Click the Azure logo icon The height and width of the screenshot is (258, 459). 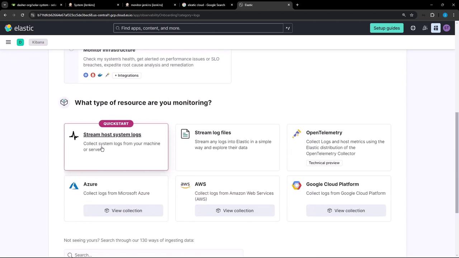click(74, 185)
